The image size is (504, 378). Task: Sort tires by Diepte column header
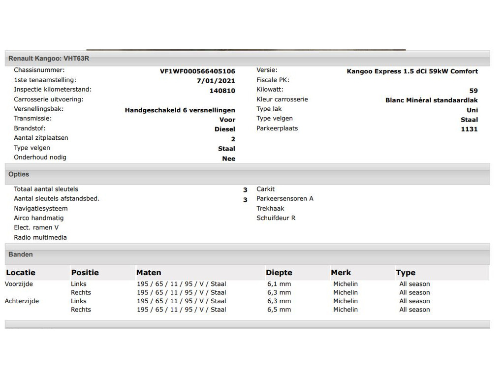point(279,273)
